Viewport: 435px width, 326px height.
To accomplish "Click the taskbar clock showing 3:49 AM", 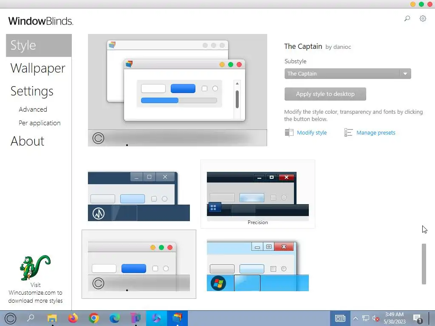I will 395,318.
